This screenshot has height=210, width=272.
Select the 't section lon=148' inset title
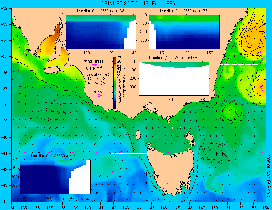tap(173, 58)
